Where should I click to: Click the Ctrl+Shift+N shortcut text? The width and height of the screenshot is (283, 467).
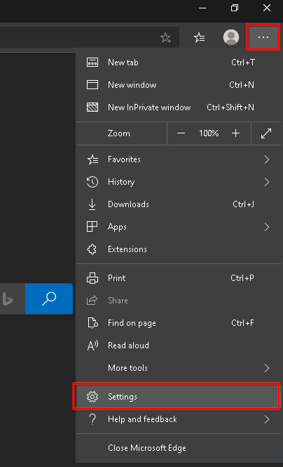coord(230,107)
